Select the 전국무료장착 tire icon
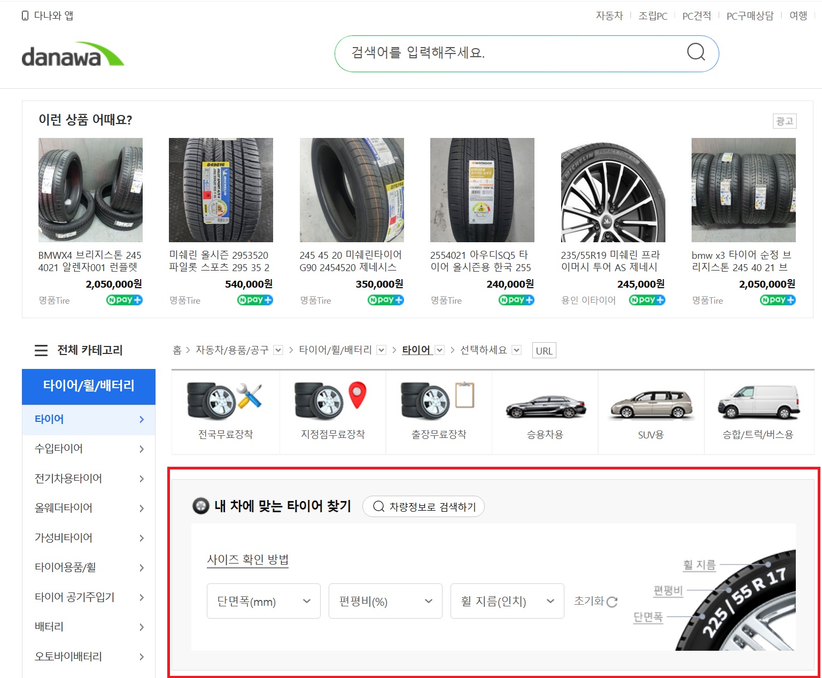Viewport: 822px width, 678px height. [x=225, y=401]
